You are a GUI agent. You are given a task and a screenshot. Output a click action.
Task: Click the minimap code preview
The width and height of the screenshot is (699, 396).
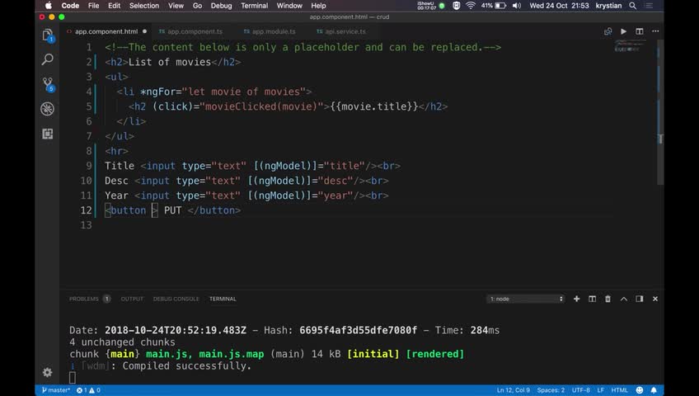(x=629, y=46)
